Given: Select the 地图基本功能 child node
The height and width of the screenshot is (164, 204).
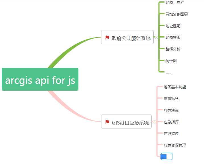Looking at the screenshot, I should coord(175,87).
